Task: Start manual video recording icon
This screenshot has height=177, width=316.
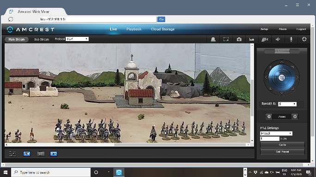Action: 264,39
